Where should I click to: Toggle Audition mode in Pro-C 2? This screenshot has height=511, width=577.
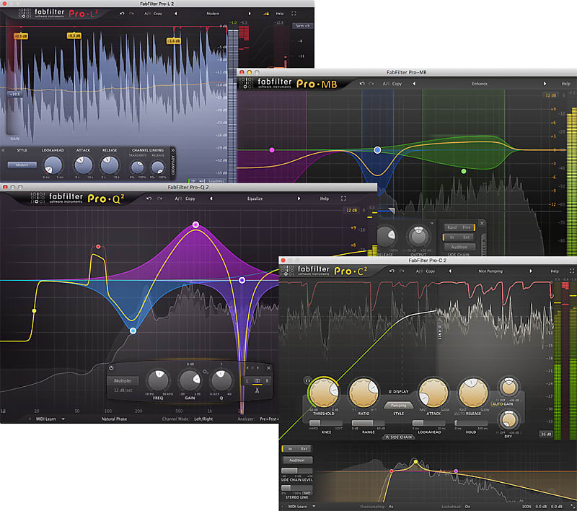(x=298, y=460)
